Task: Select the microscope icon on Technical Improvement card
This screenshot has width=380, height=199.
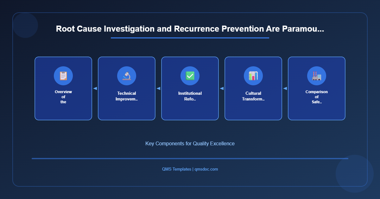Action: (x=127, y=76)
